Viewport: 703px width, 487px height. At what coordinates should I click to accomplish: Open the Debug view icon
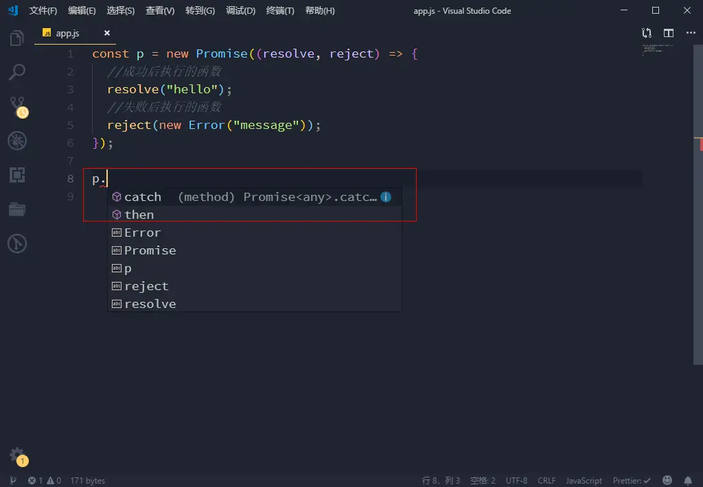17,141
